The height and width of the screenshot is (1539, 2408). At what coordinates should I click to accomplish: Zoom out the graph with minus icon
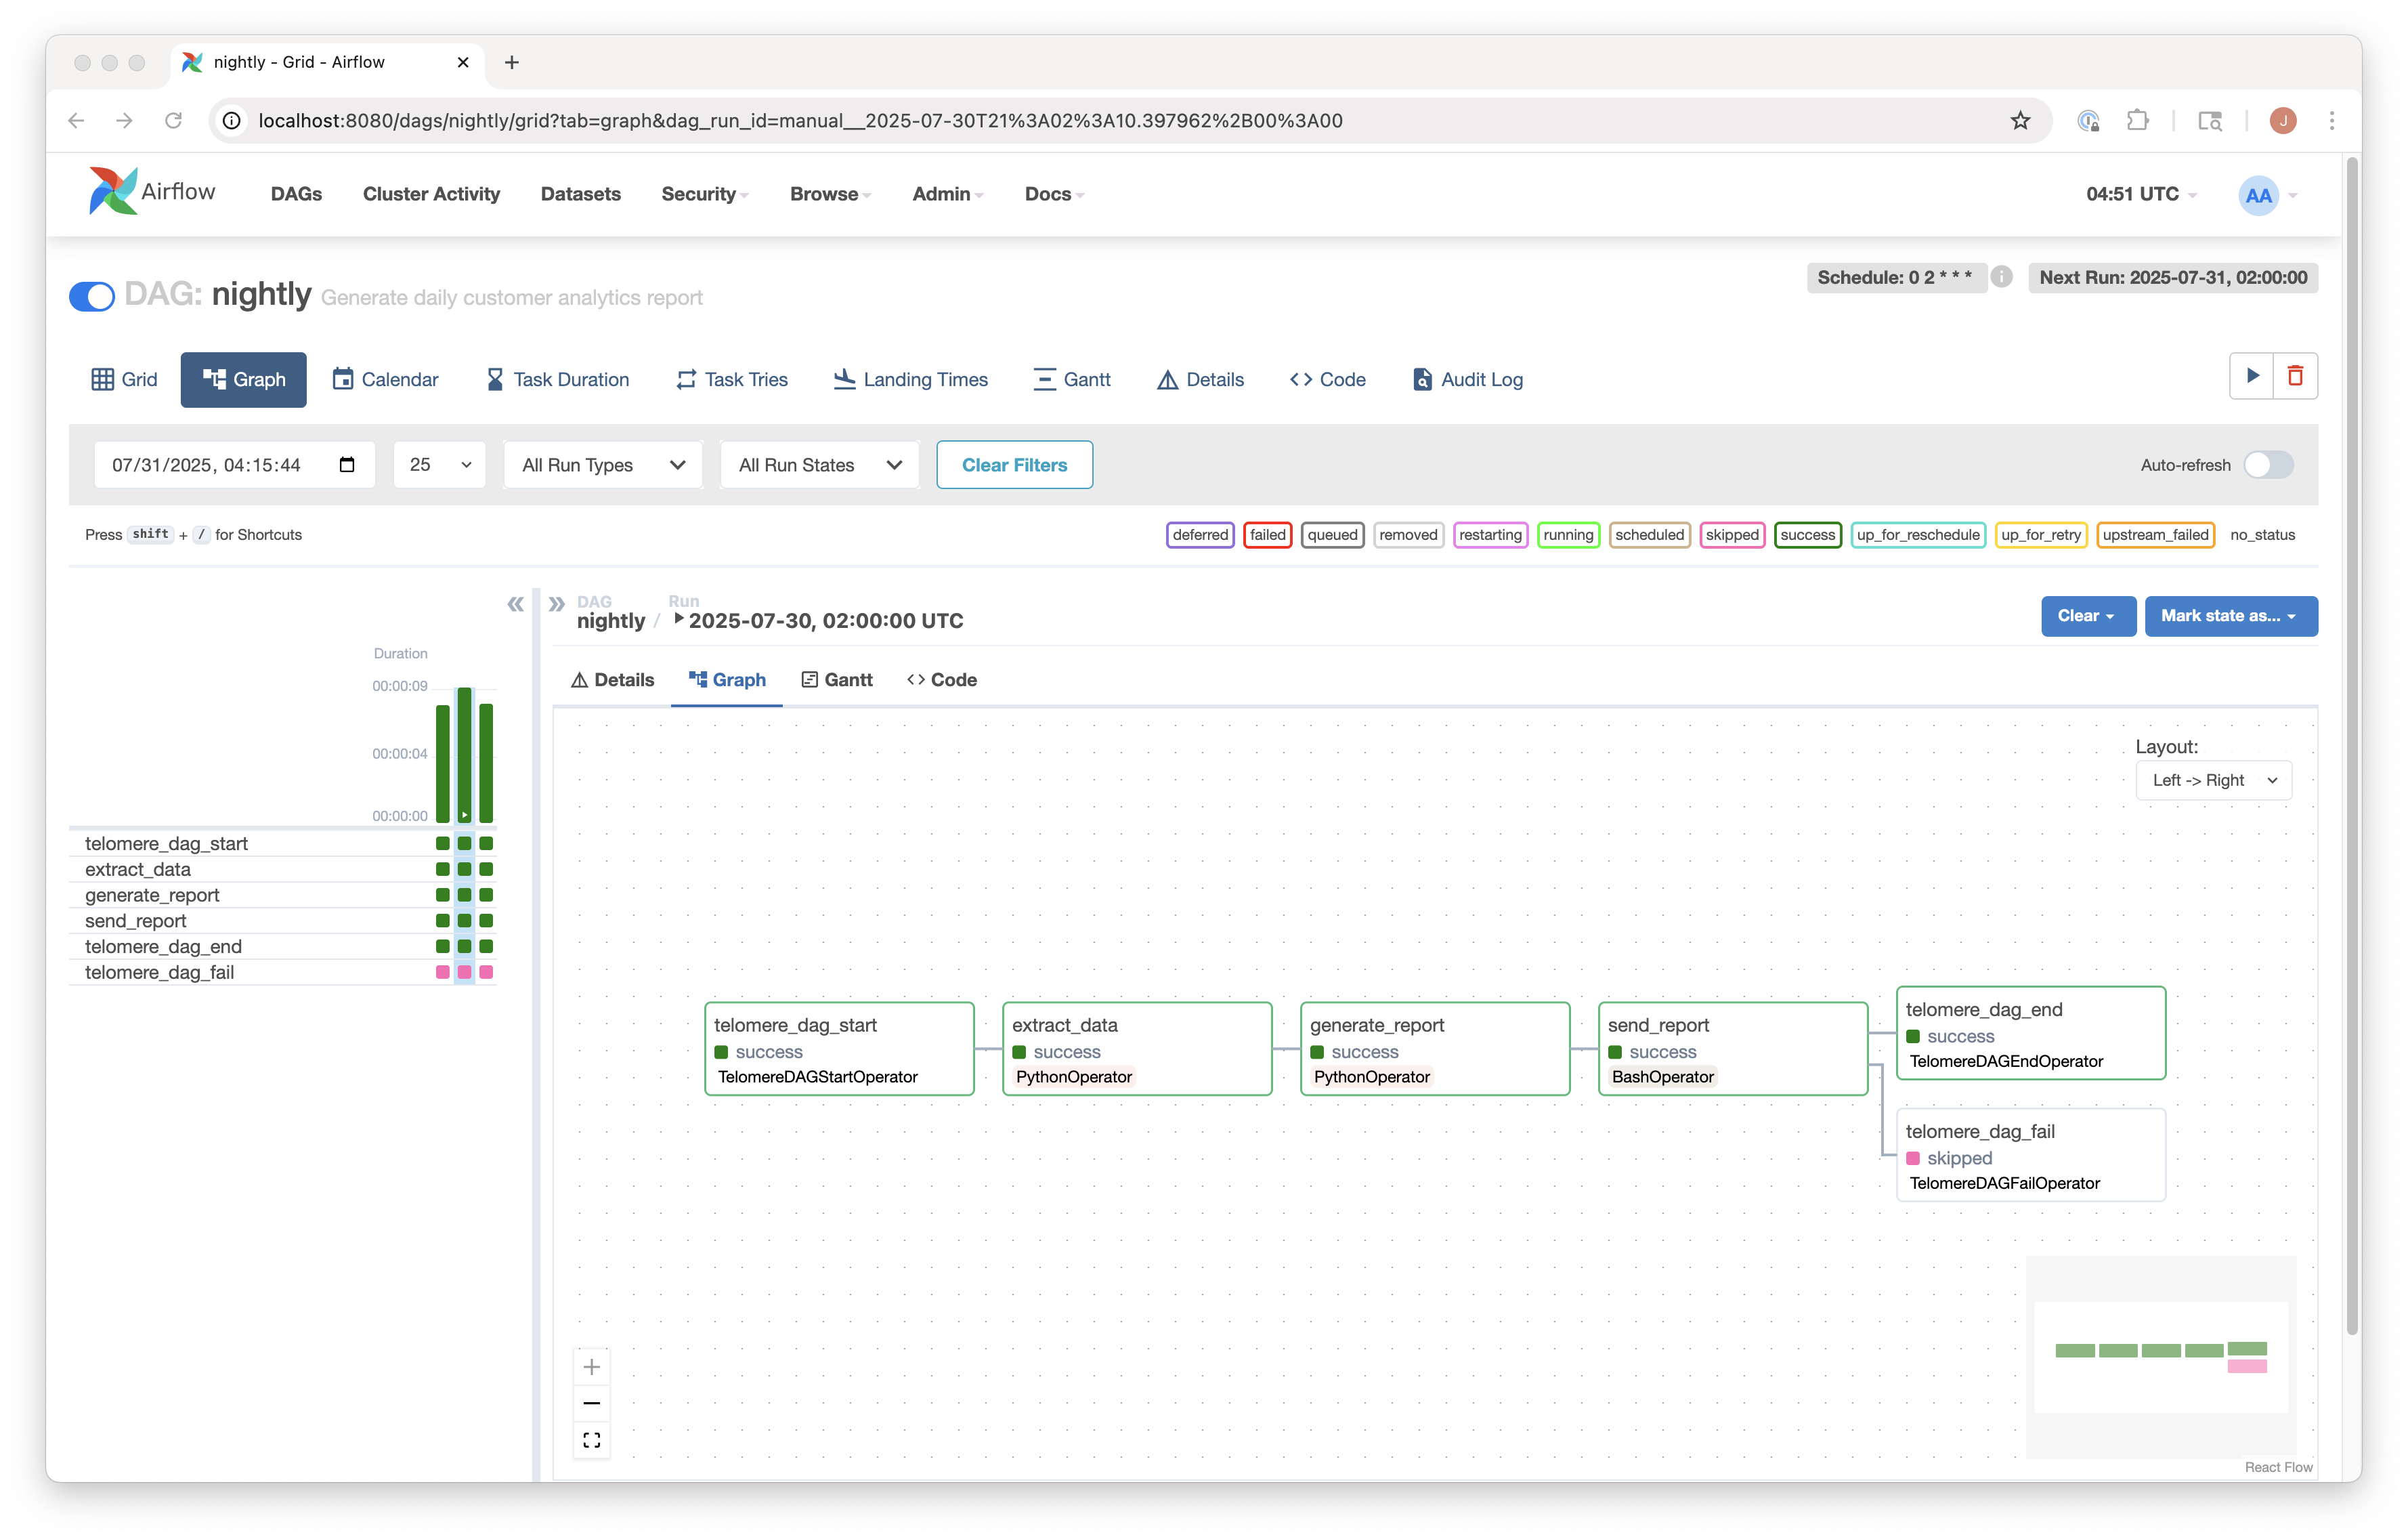tap(591, 1403)
